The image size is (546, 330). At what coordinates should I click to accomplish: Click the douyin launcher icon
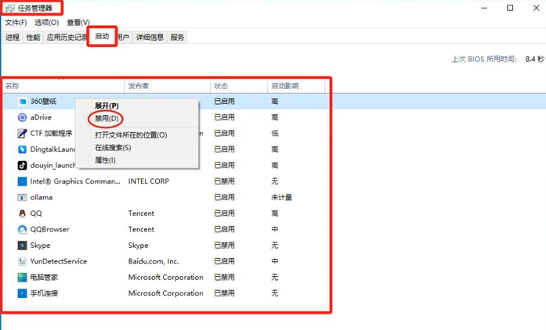[x=22, y=166]
